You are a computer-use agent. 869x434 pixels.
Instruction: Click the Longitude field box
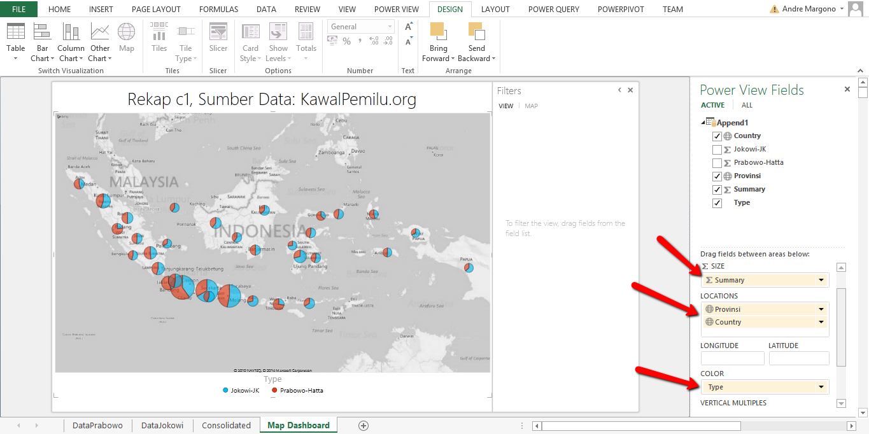[x=732, y=358]
